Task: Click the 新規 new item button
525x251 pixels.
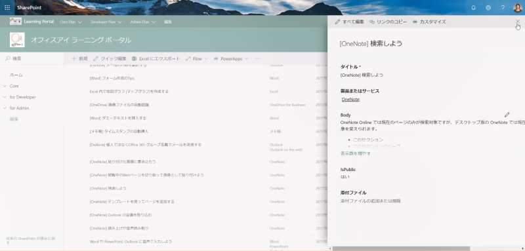Action: [79, 58]
